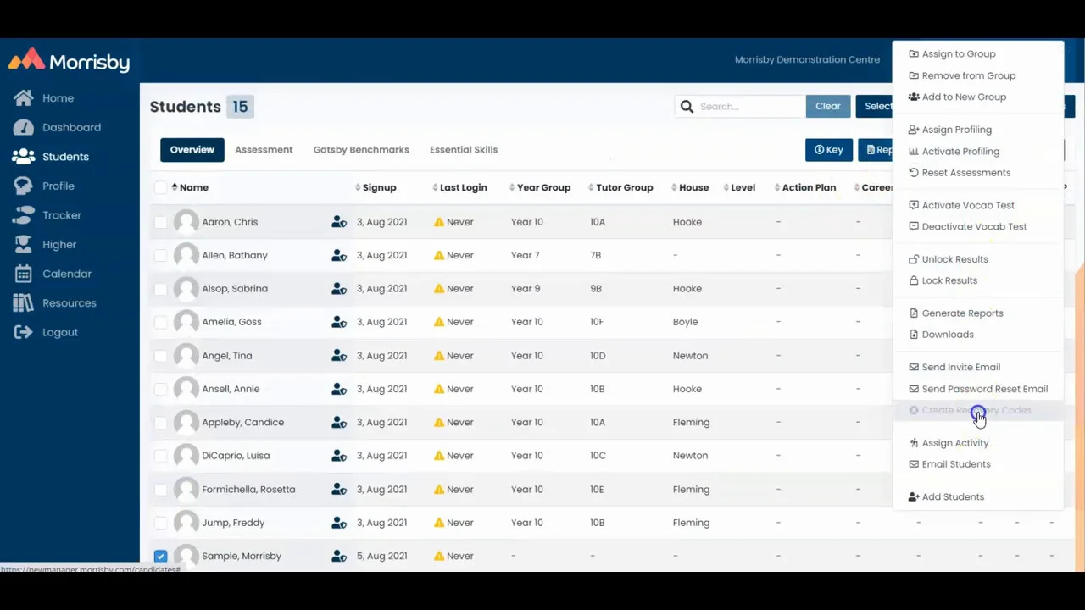Viewport: 1085px width, 610px height.
Task: Sort the table by Year Group
Action: coord(543,187)
